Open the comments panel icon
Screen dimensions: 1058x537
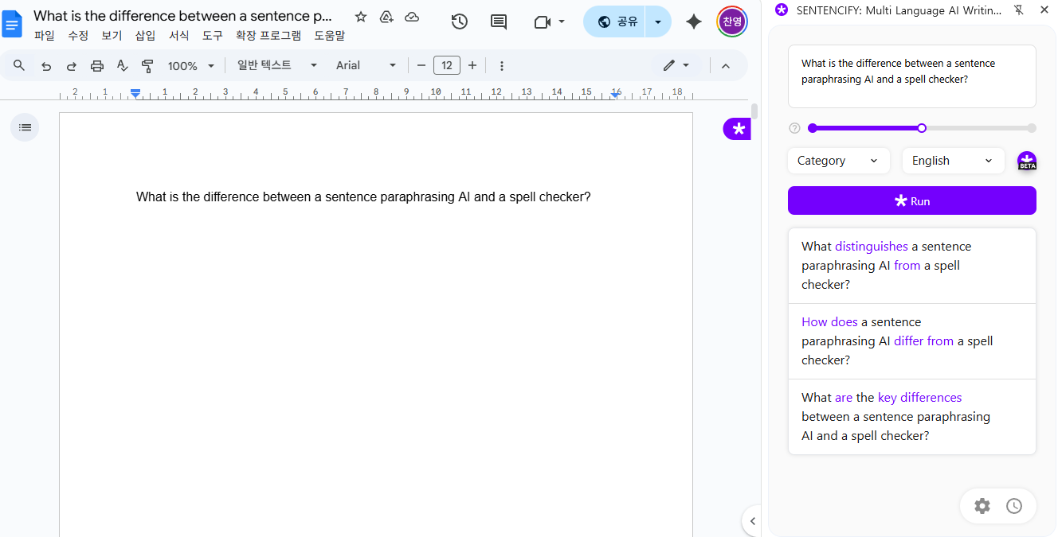499,21
